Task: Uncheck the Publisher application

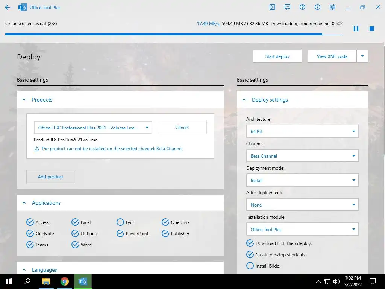Action: 165,233
